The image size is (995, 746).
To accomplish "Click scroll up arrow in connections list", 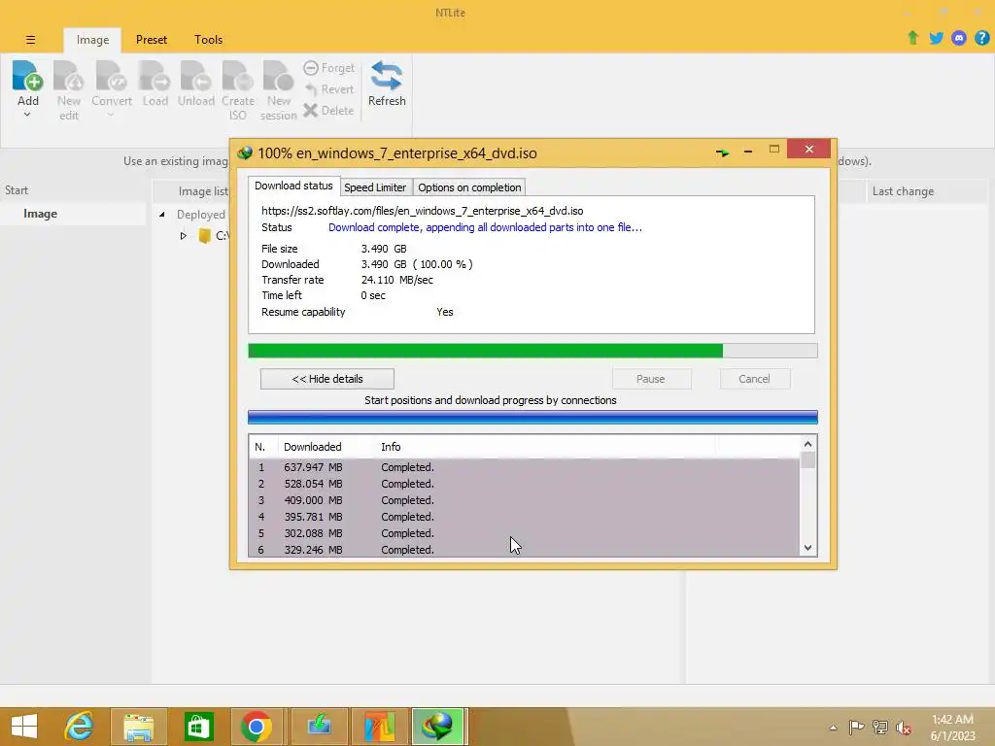I will 807,444.
